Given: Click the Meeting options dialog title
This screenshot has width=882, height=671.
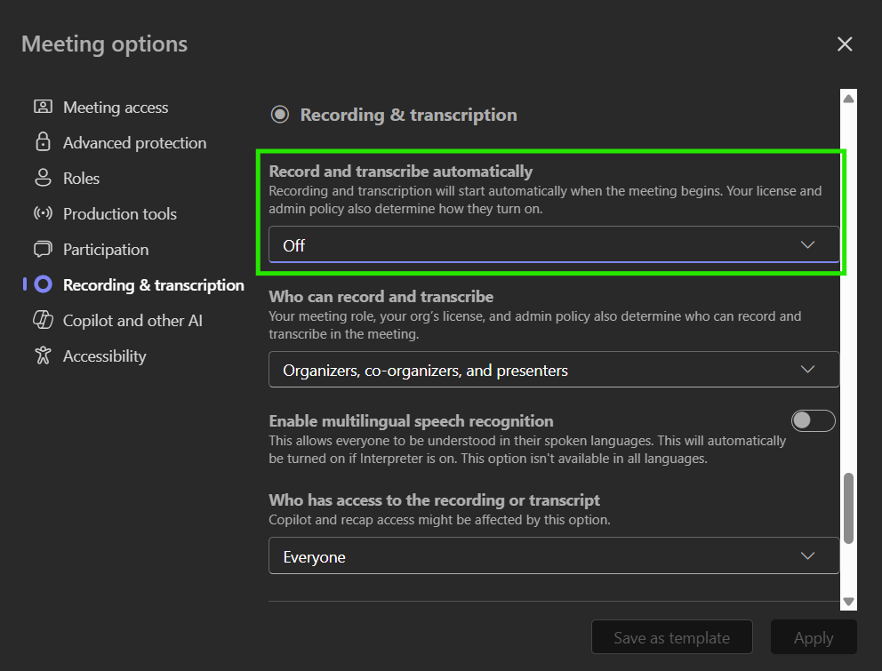Looking at the screenshot, I should (x=105, y=44).
